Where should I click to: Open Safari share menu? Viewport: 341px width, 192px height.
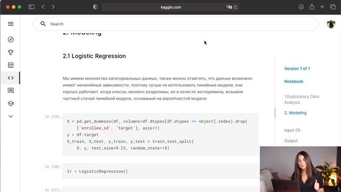click(x=312, y=7)
